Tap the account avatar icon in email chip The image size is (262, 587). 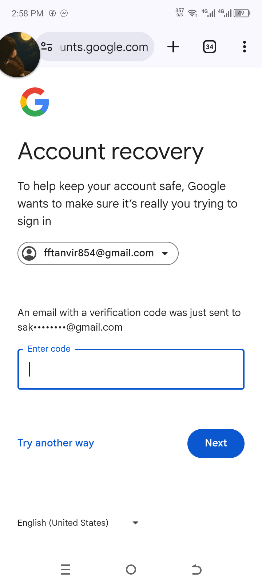point(29,253)
